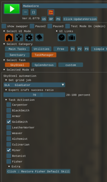
Task: Click the Click:UpdateVersion button
Action: 80,19
